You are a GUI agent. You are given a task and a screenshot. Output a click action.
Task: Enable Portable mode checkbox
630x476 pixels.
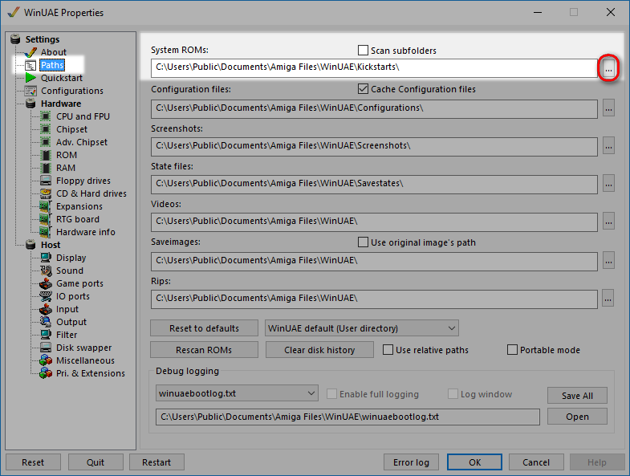coord(513,350)
